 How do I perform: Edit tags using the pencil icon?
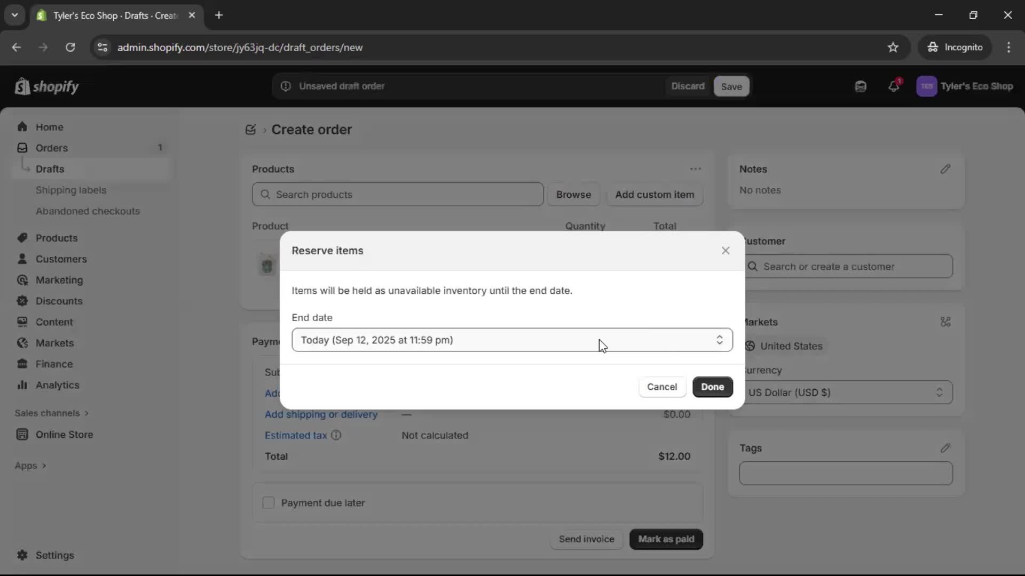coord(945,448)
